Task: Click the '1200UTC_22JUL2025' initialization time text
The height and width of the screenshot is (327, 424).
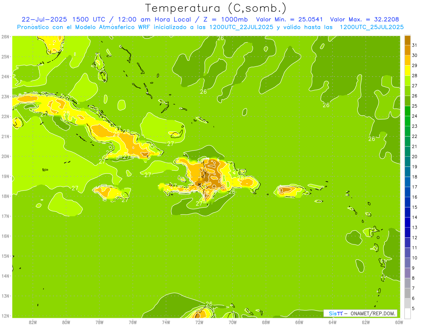Action: tap(241, 27)
